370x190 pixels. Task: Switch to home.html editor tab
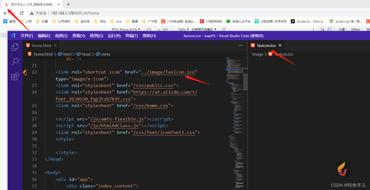pyautogui.click(x=41, y=45)
